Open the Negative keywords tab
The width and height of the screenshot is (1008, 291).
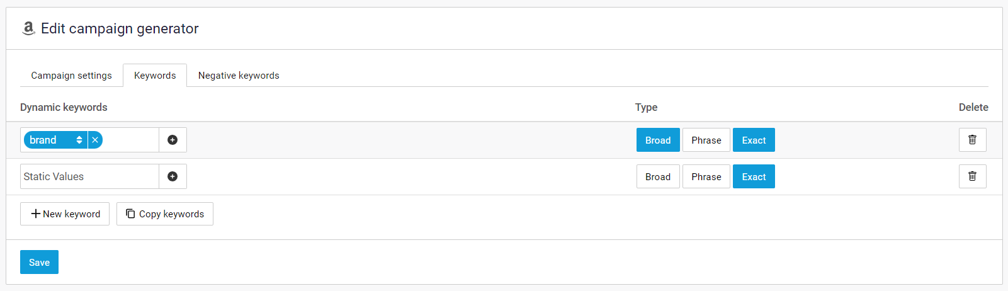click(239, 76)
